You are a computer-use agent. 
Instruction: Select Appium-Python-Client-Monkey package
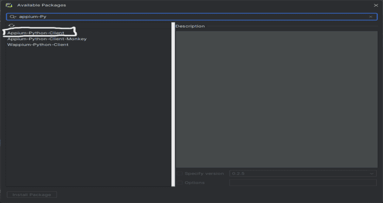click(47, 39)
